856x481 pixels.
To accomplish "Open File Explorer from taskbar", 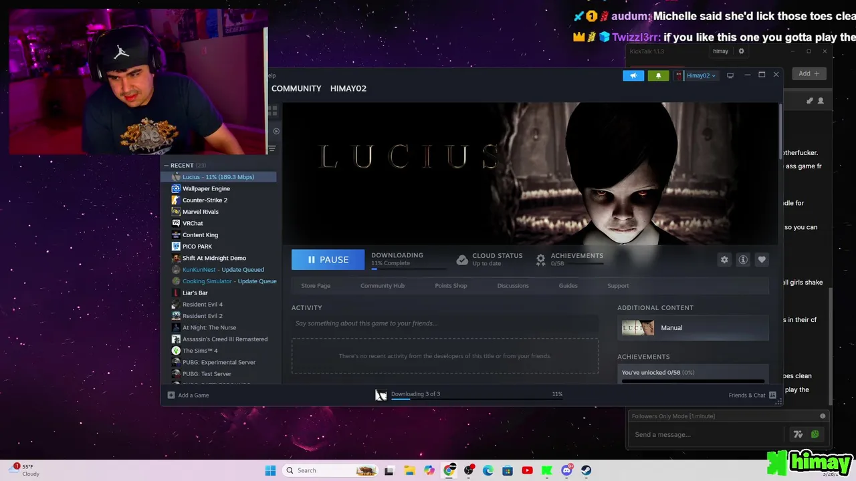I will point(409,470).
